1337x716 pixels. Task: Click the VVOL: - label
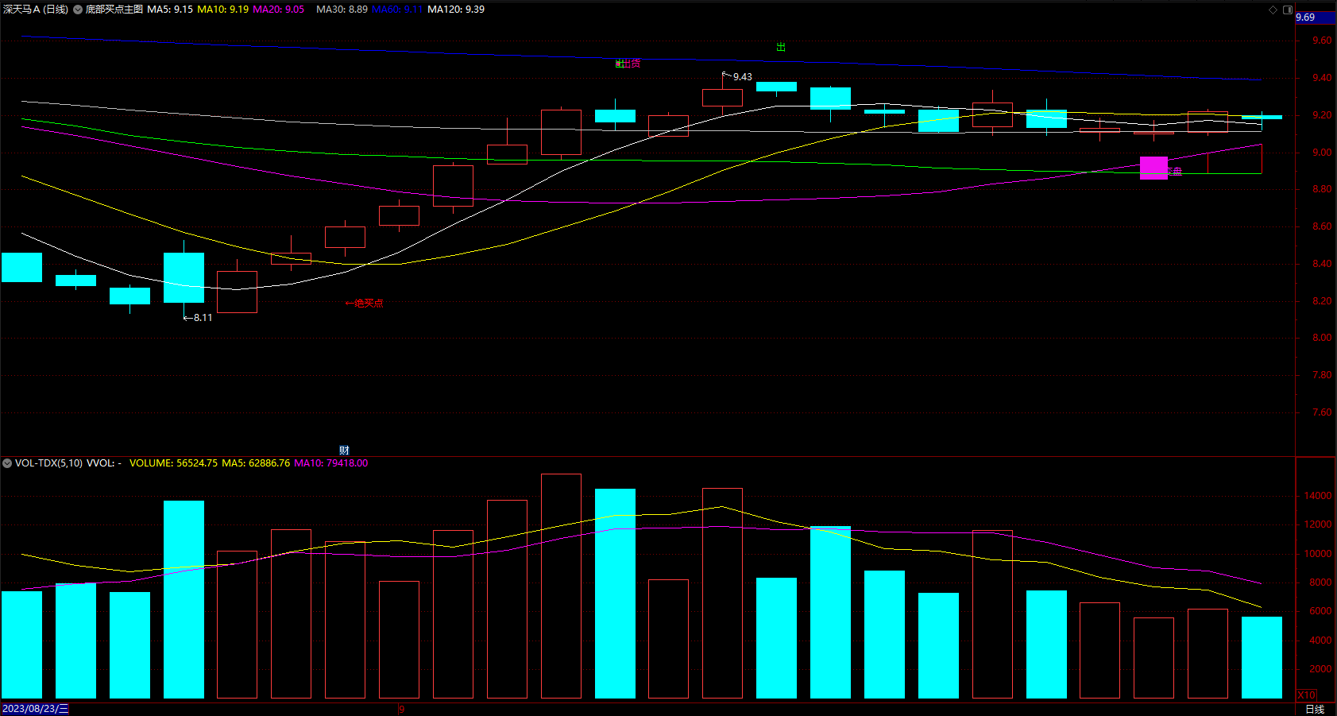104,463
